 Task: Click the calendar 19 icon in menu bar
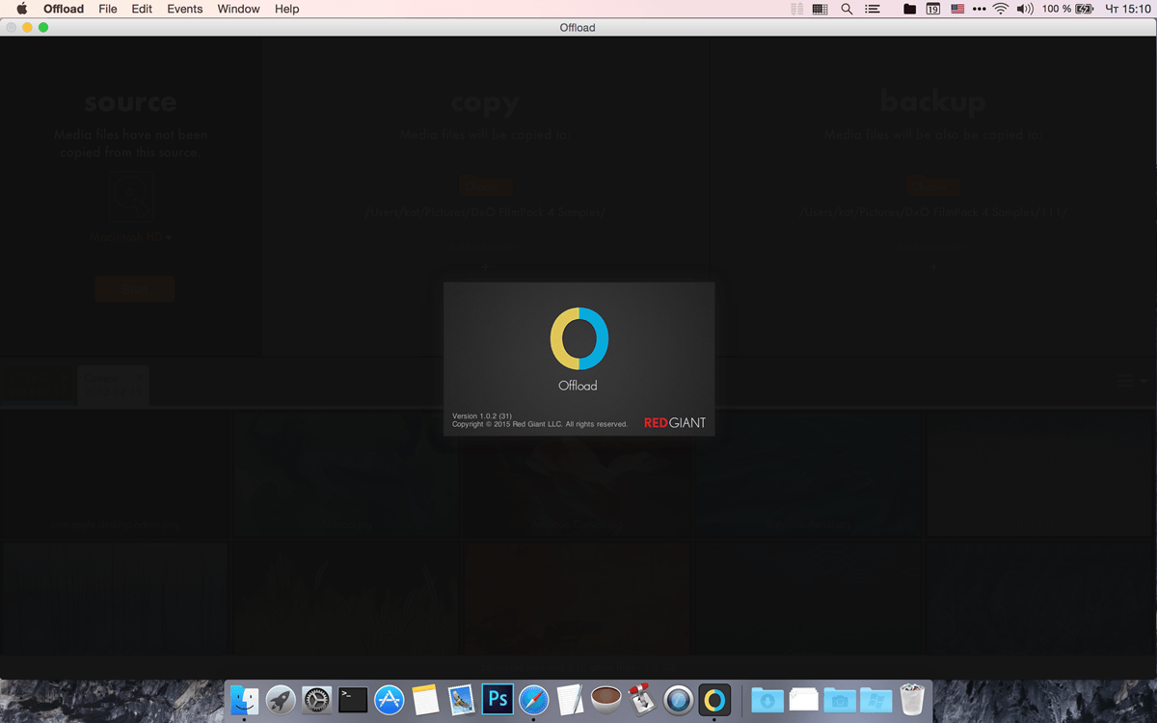(933, 9)
